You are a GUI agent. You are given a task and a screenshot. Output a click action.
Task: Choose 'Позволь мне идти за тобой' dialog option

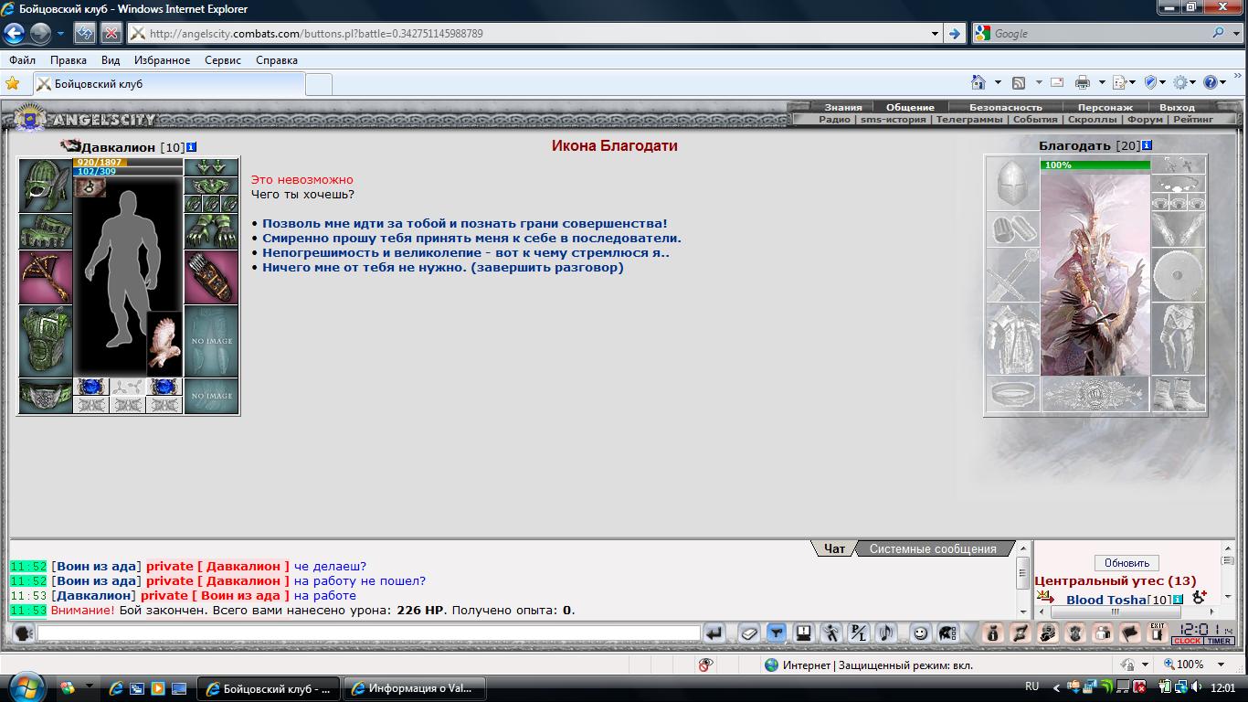[464, 223]
